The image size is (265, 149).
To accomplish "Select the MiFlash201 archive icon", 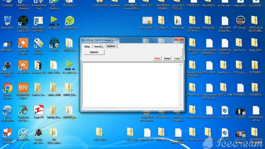I will (x=210, y=22).
